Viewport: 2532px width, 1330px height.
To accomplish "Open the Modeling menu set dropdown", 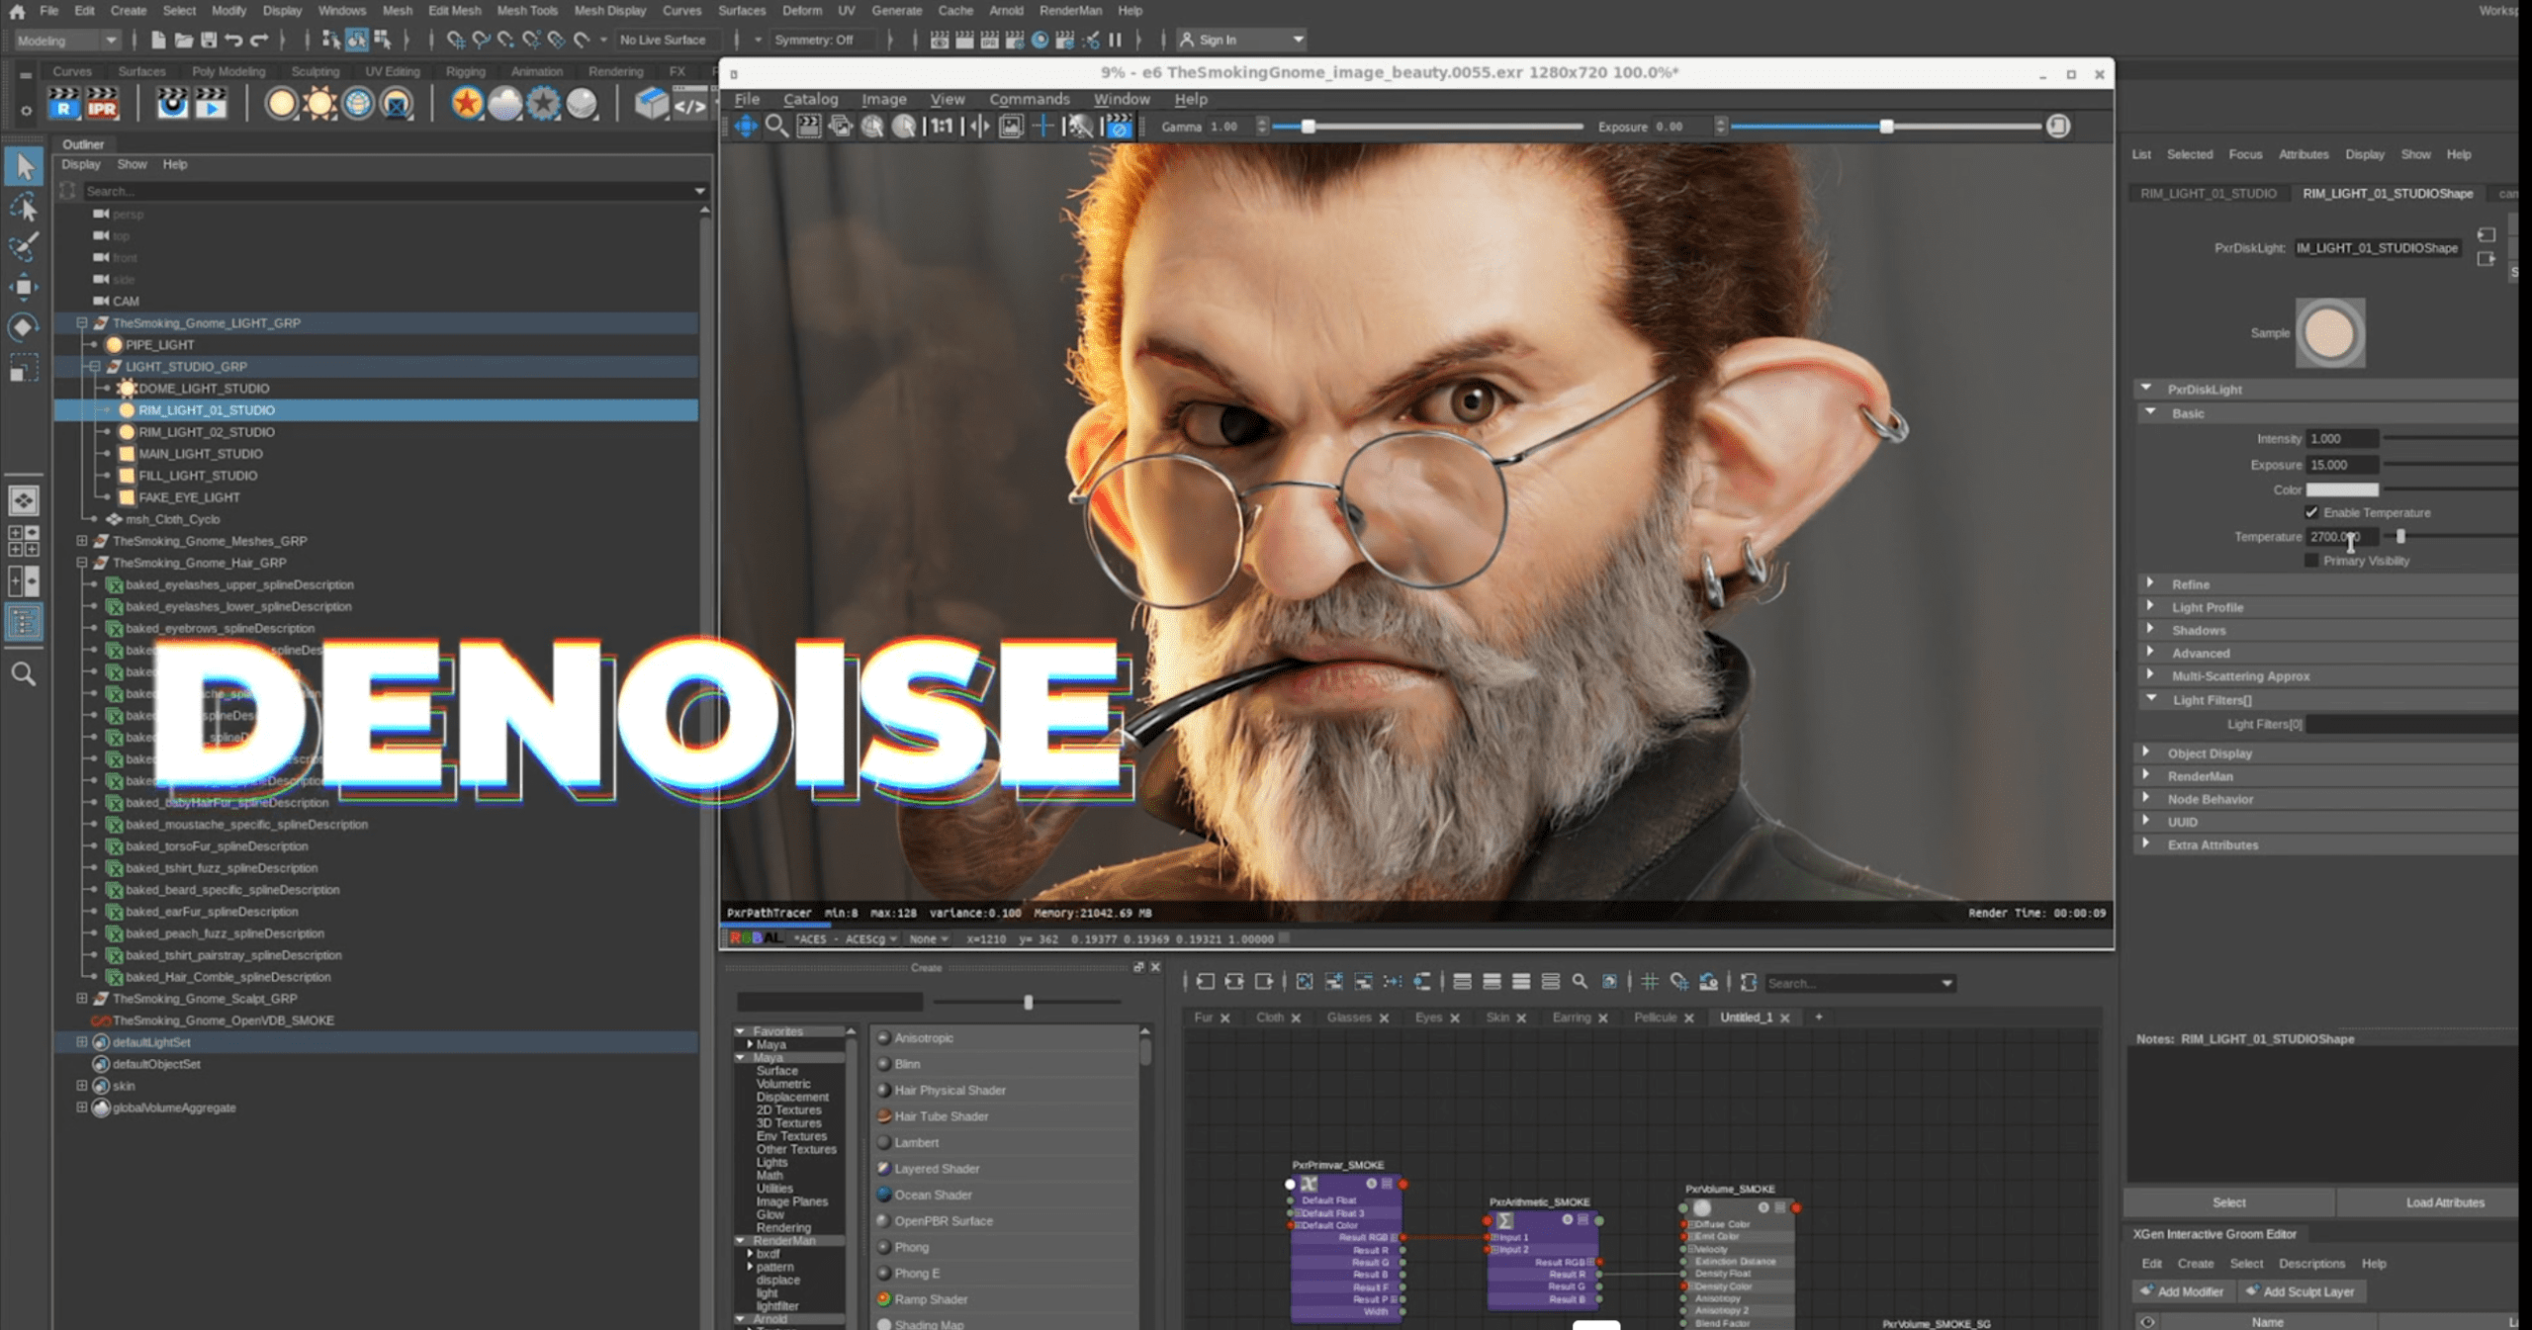I will (111, 41).
